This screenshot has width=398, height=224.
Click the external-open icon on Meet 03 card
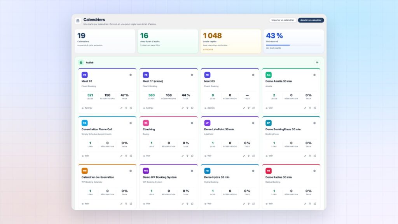[253, 108]
